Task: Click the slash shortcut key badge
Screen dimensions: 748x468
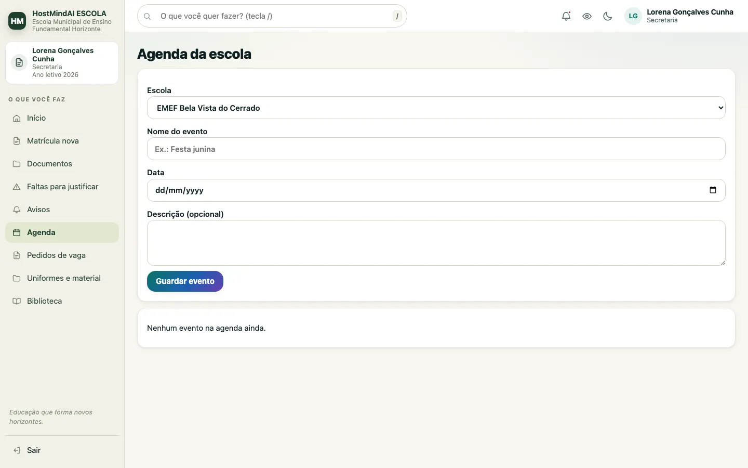Action: tap(397, 16)
